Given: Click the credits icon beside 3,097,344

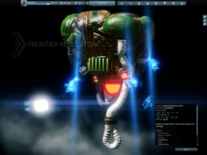Looking at the screenshot, I should 61,3.
